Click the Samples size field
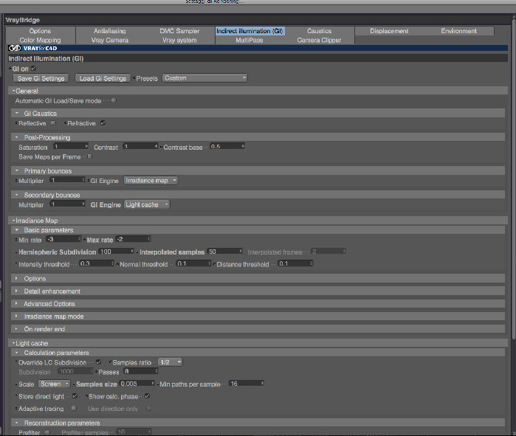The height and width of the screenshot is (436, 516). (x=137, y=384)
